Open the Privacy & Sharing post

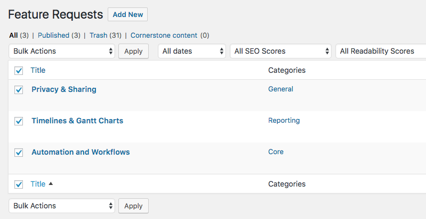(x=64, y=89)
